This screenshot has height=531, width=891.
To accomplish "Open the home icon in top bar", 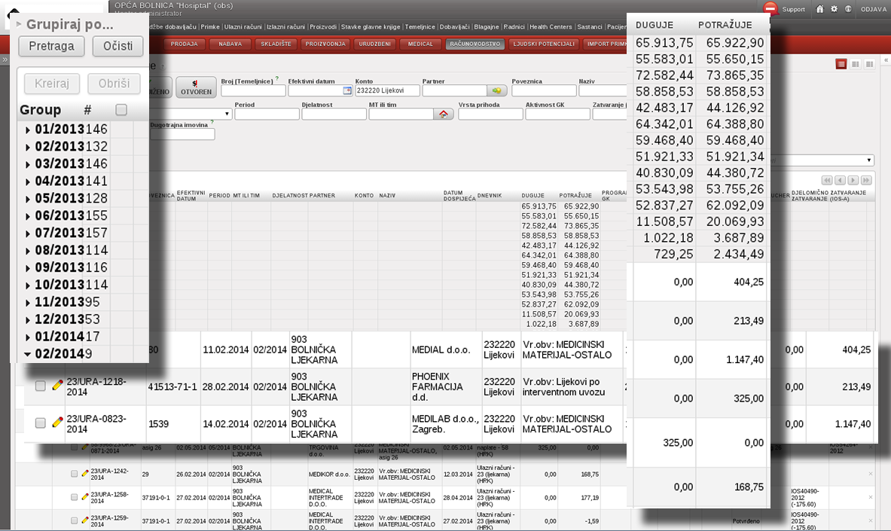I will pyautogui.click(x=819, y=9).
